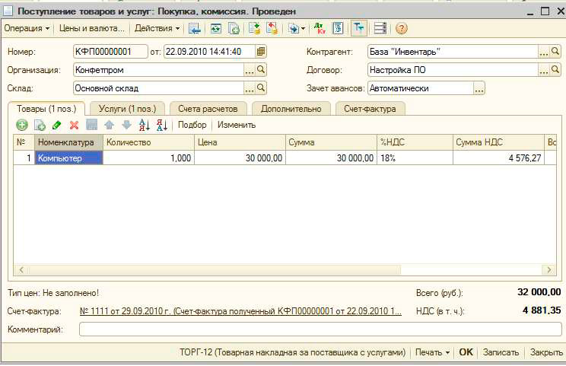Maximize the document window
The height and width of the screenshot is (366, 566).
(545, 11)
